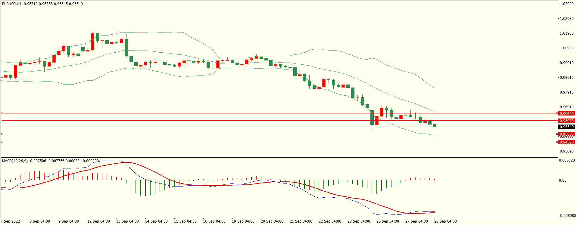This screenshot has height=225, width=577.
Task: Click the 1.00930 label on price axis
Action: pyautogui.click(x=566, y=48)
